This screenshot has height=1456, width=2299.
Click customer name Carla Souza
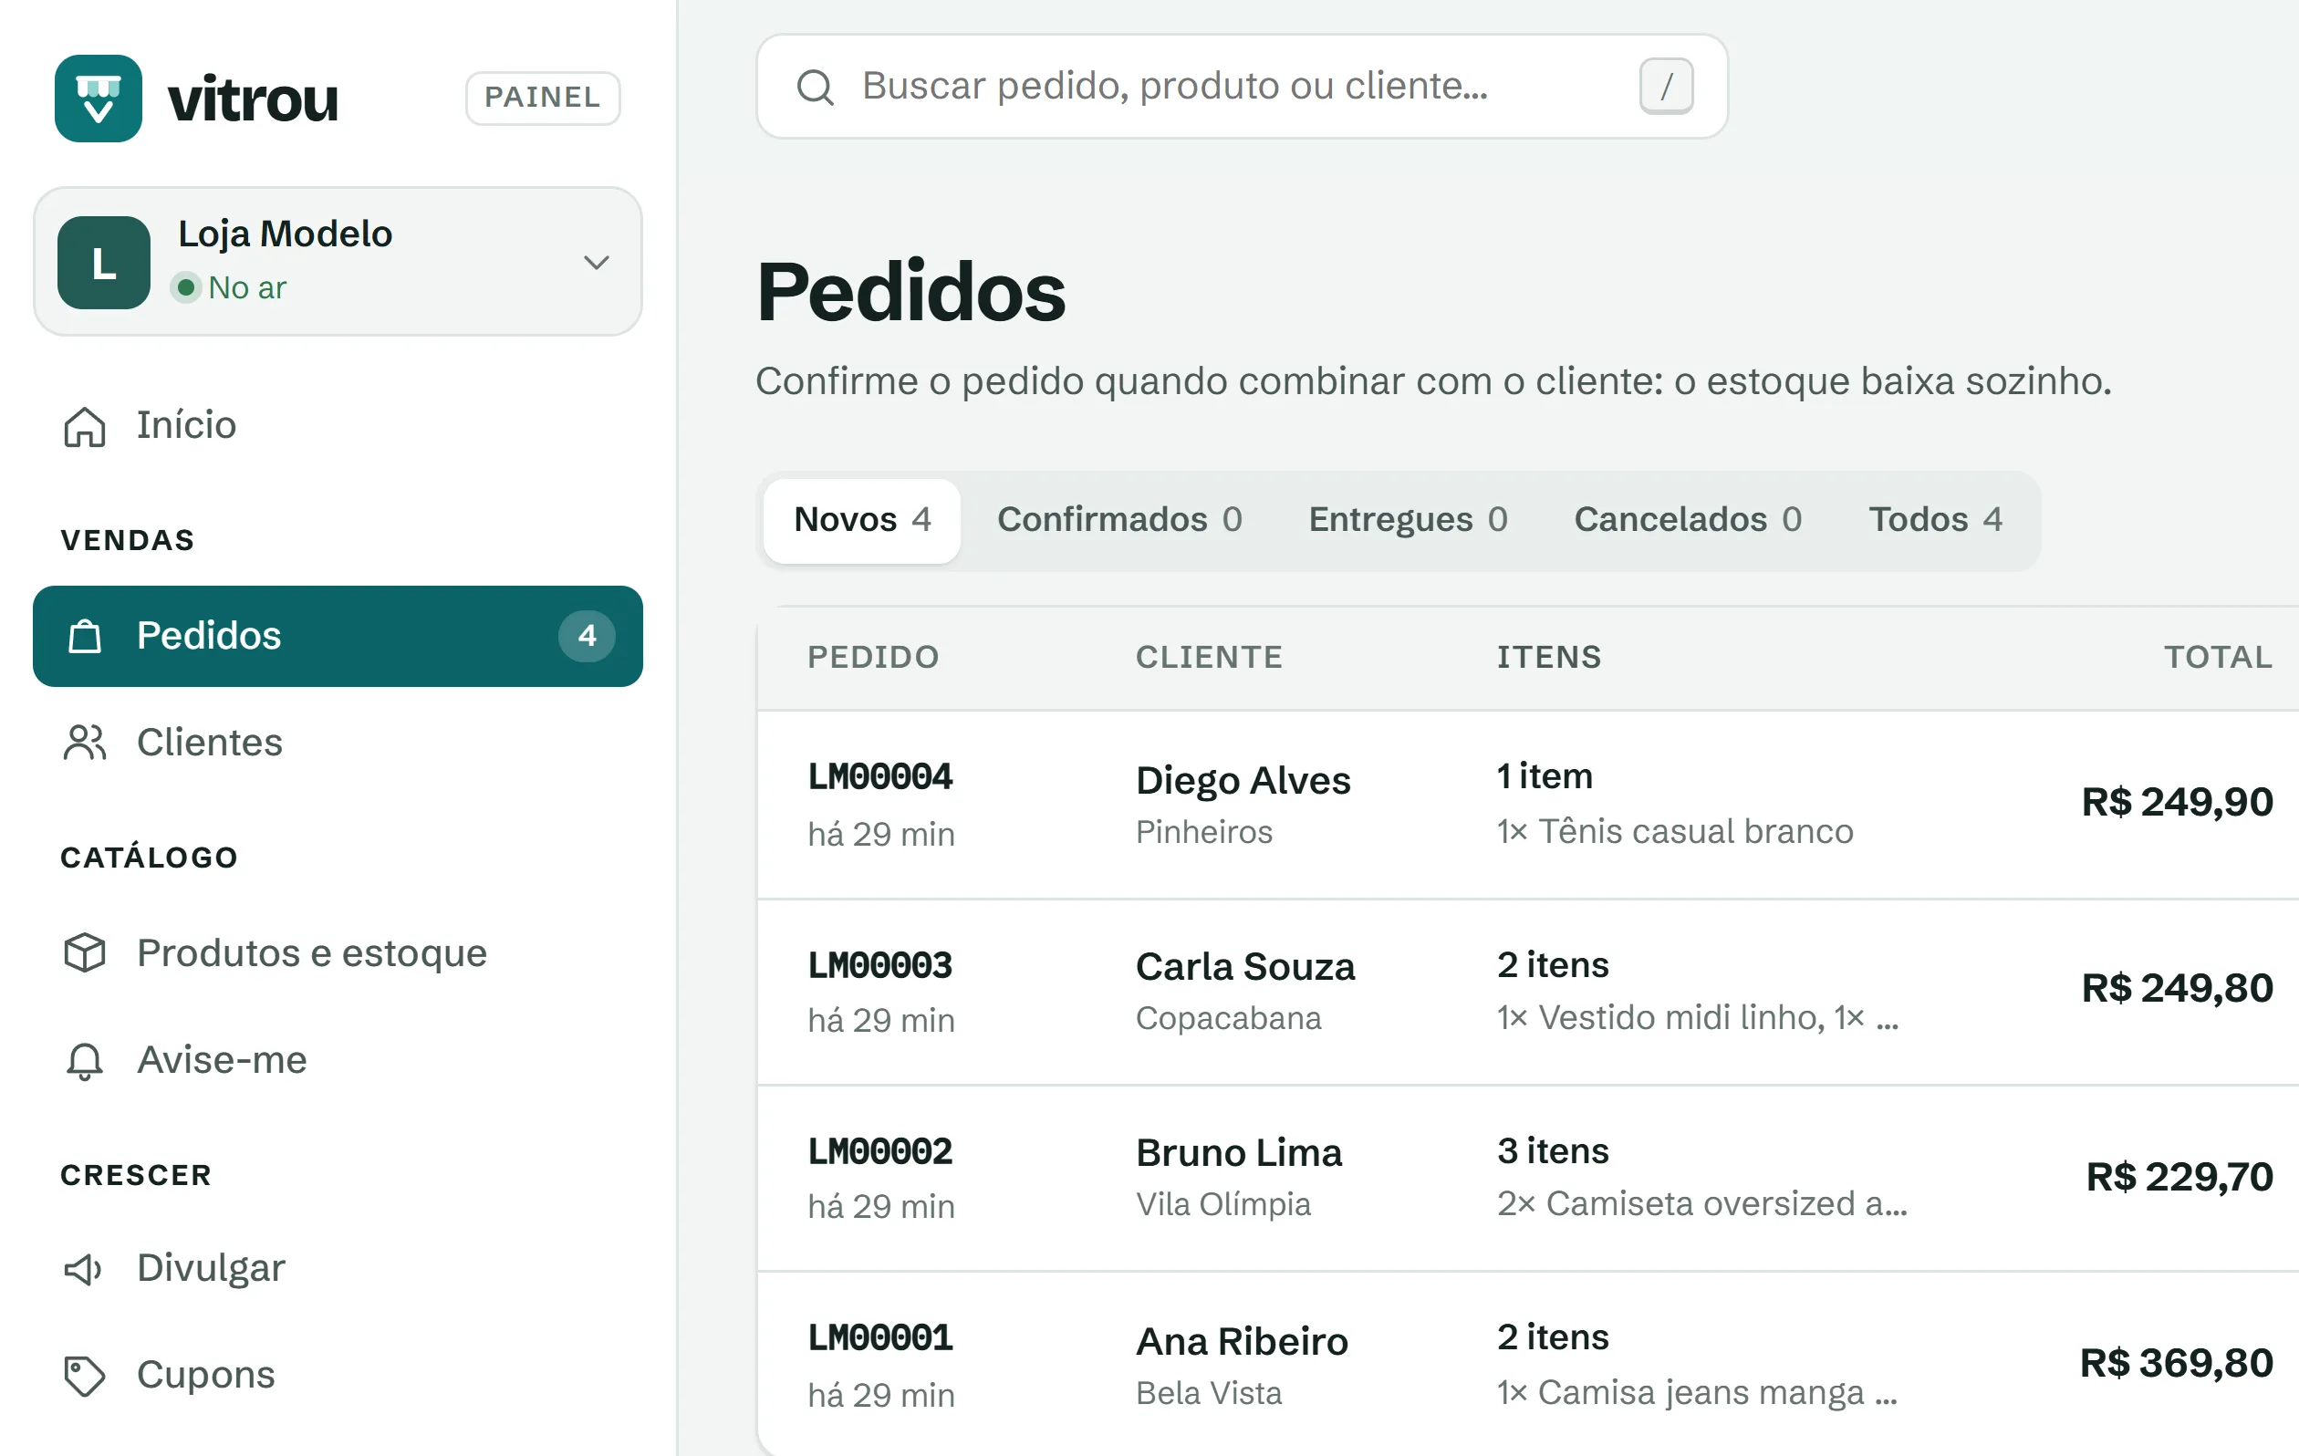(1245, 966)
